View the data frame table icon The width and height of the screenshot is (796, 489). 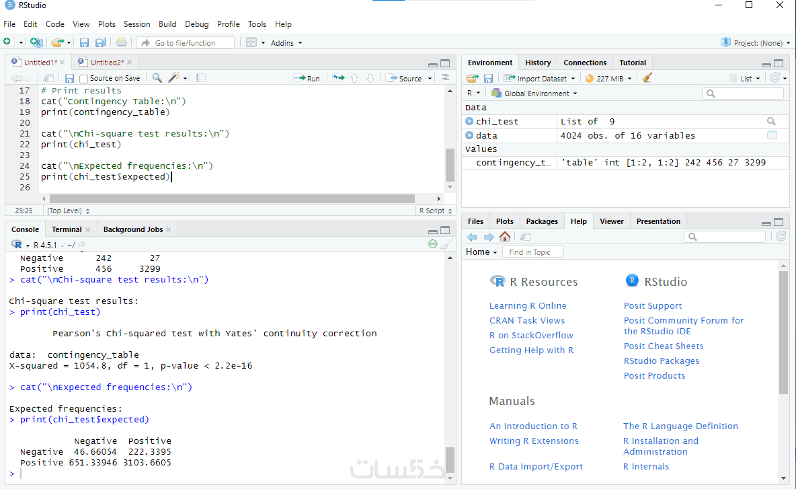pos(772,135)
